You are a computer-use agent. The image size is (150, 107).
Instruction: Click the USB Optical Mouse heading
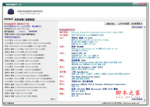pos(81,94)
